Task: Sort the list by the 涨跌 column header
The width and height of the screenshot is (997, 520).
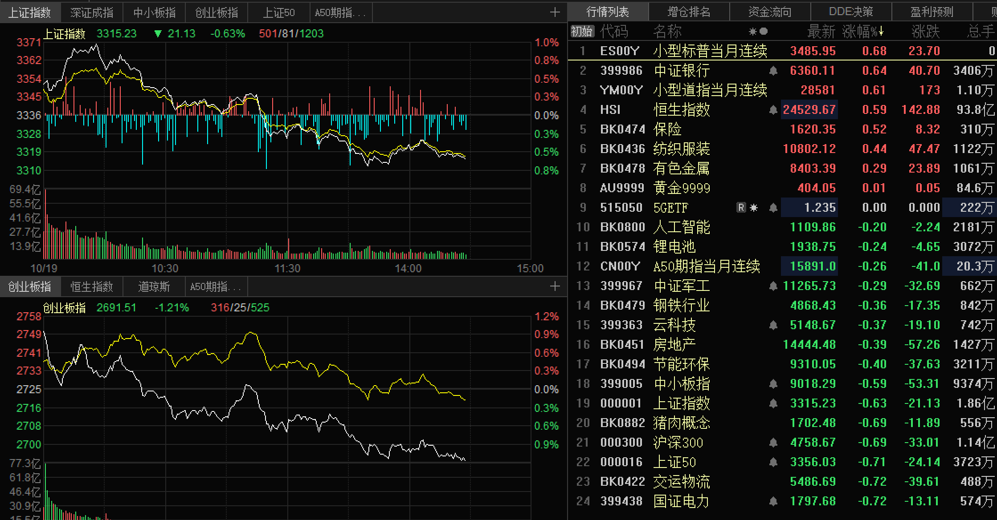Action: click(x=926, y=32)
